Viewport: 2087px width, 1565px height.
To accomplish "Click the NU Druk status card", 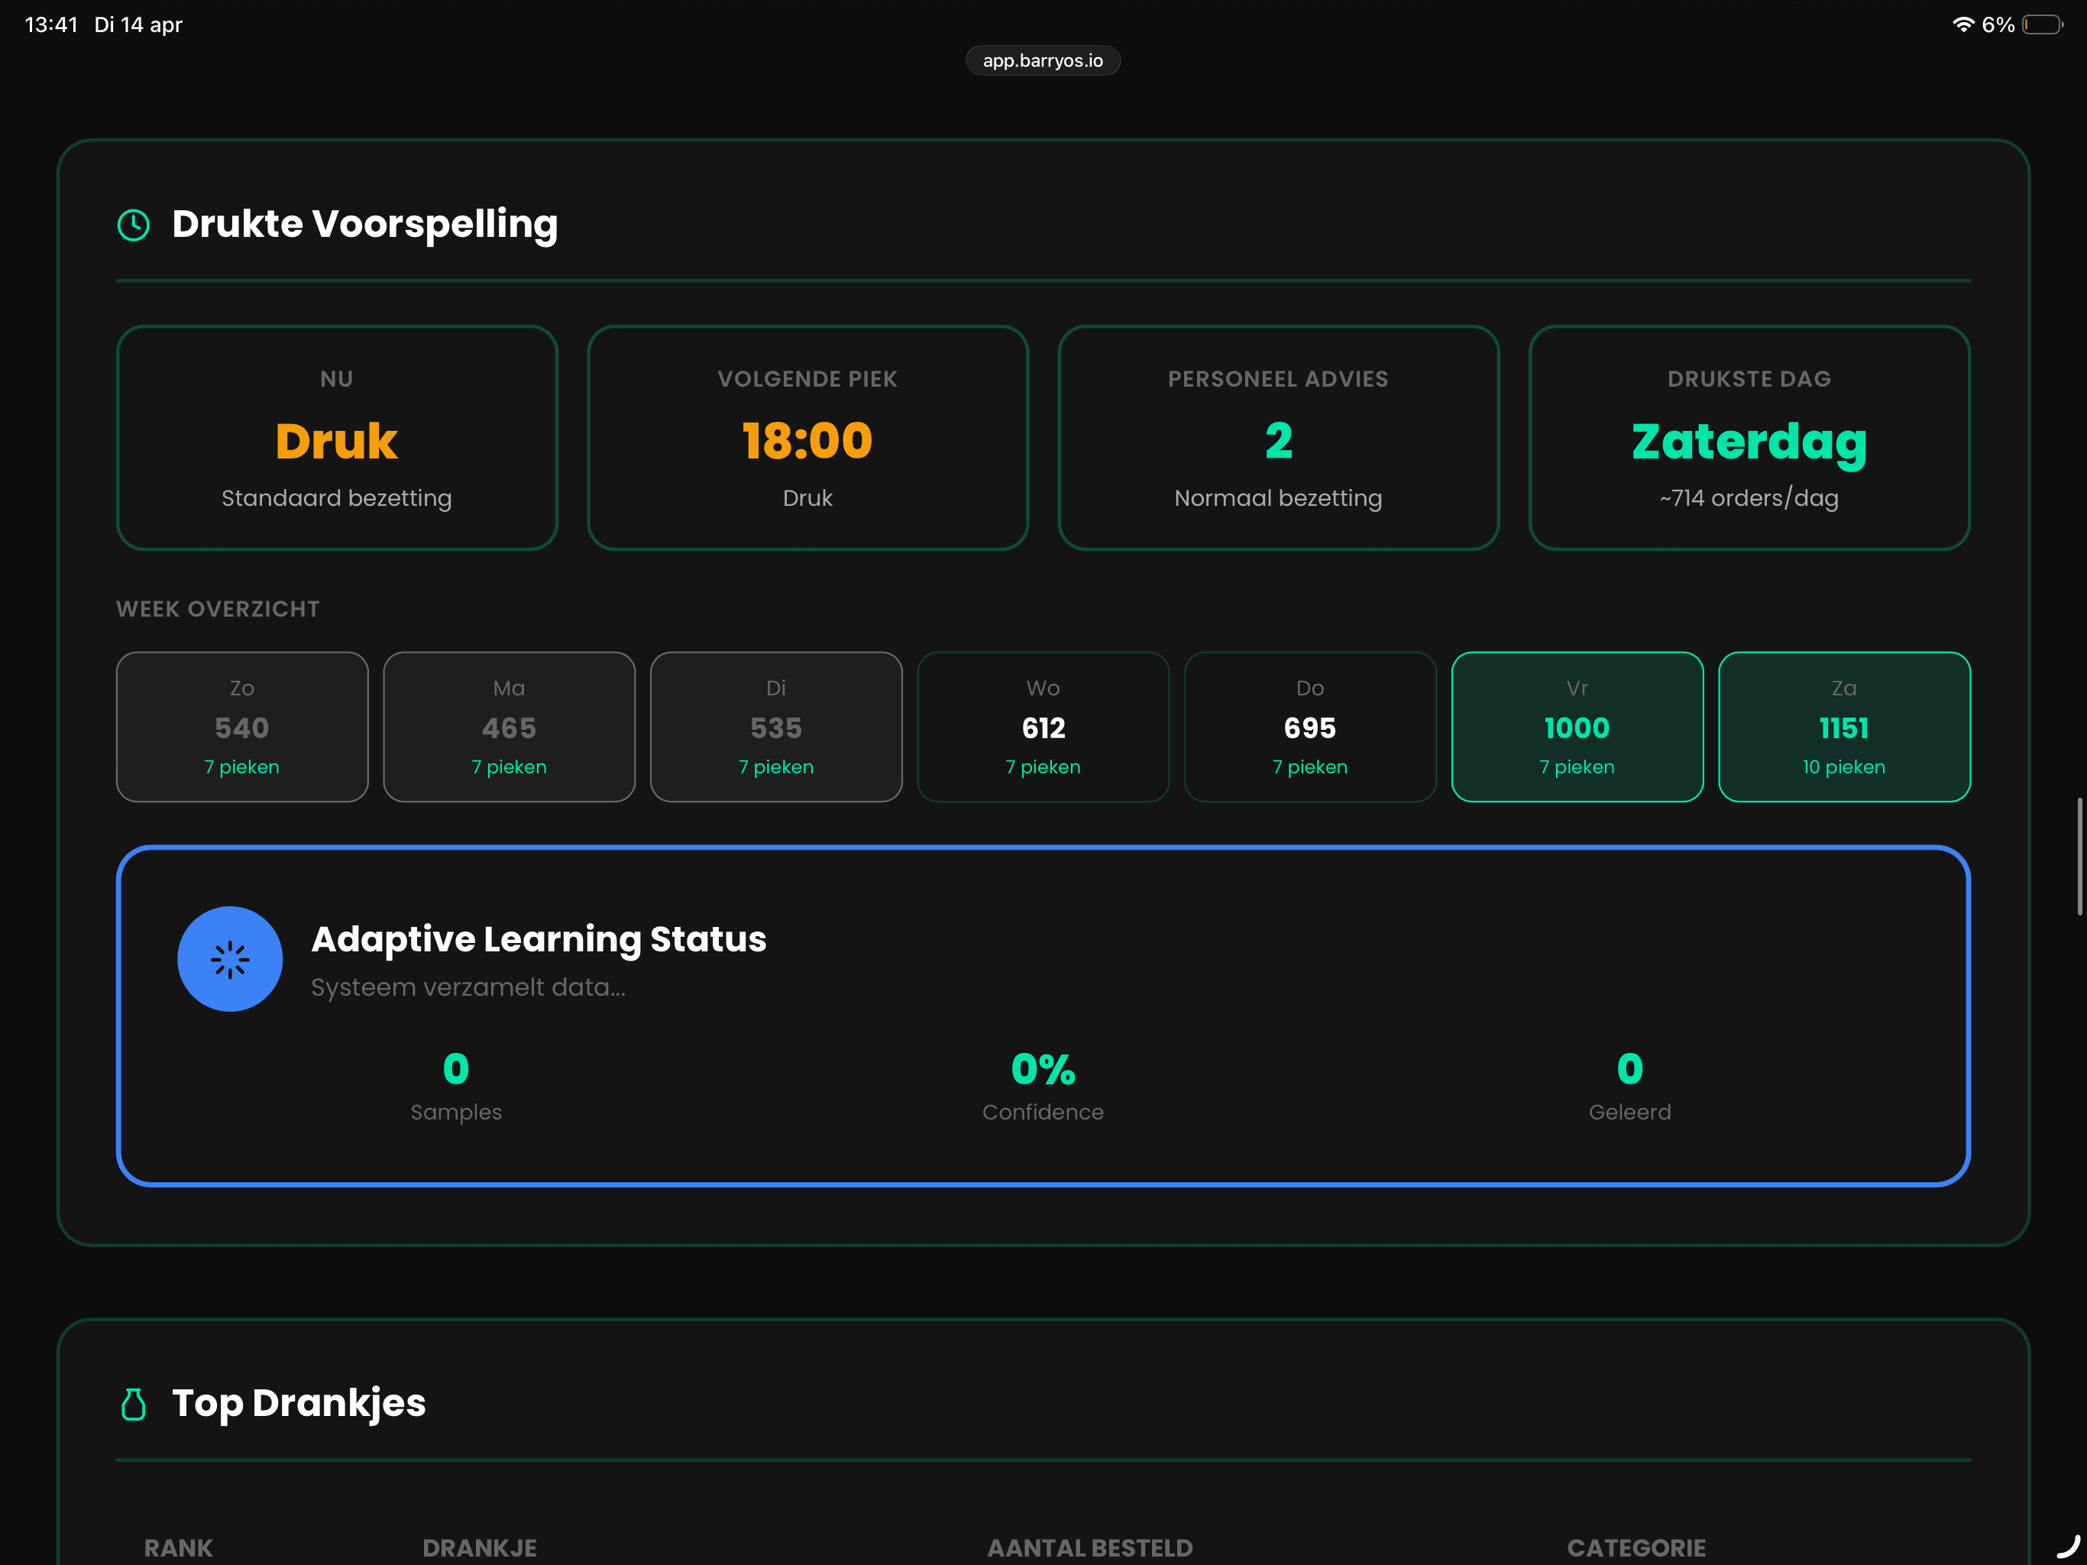I will pos(337,438).
